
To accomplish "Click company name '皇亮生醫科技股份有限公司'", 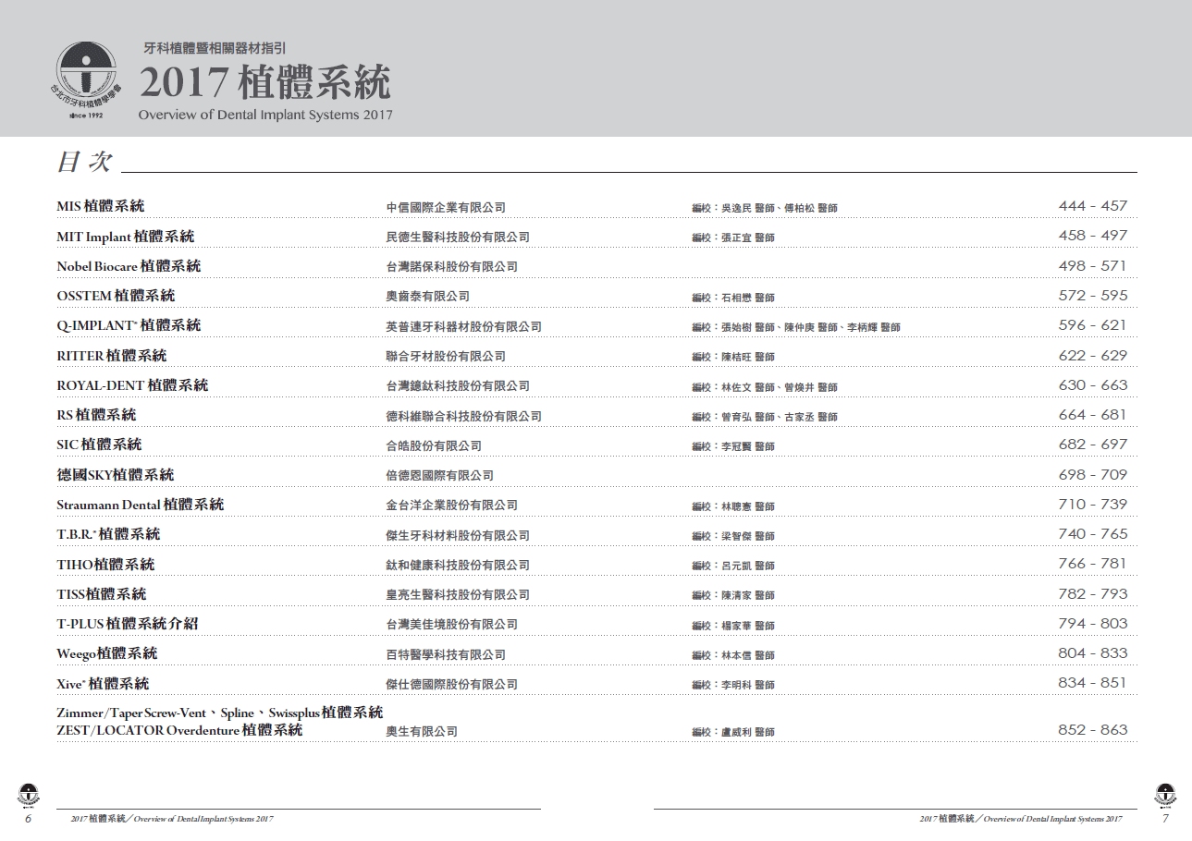I will pos(458,595).
